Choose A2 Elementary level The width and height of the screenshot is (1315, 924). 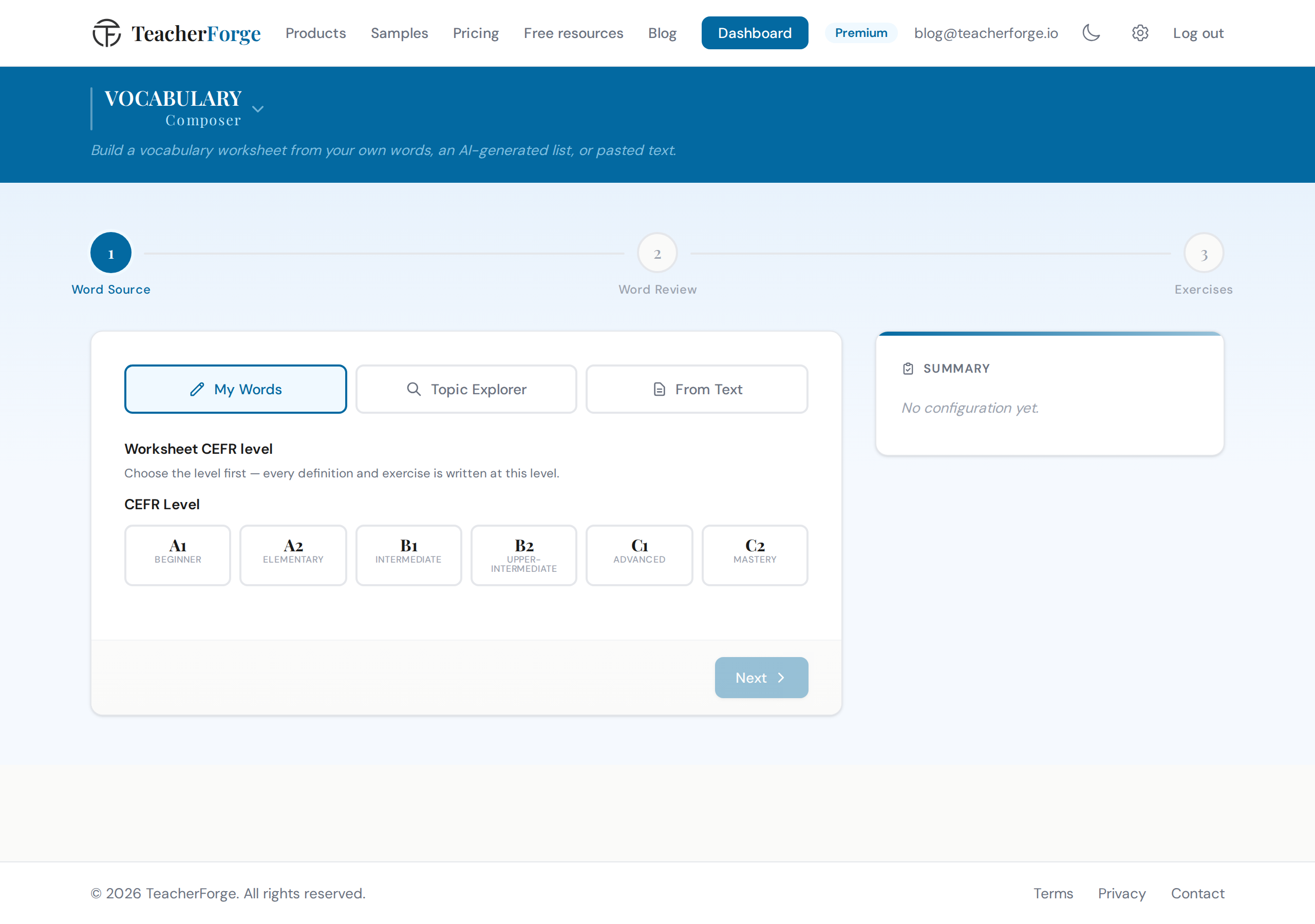coord(293,555)
